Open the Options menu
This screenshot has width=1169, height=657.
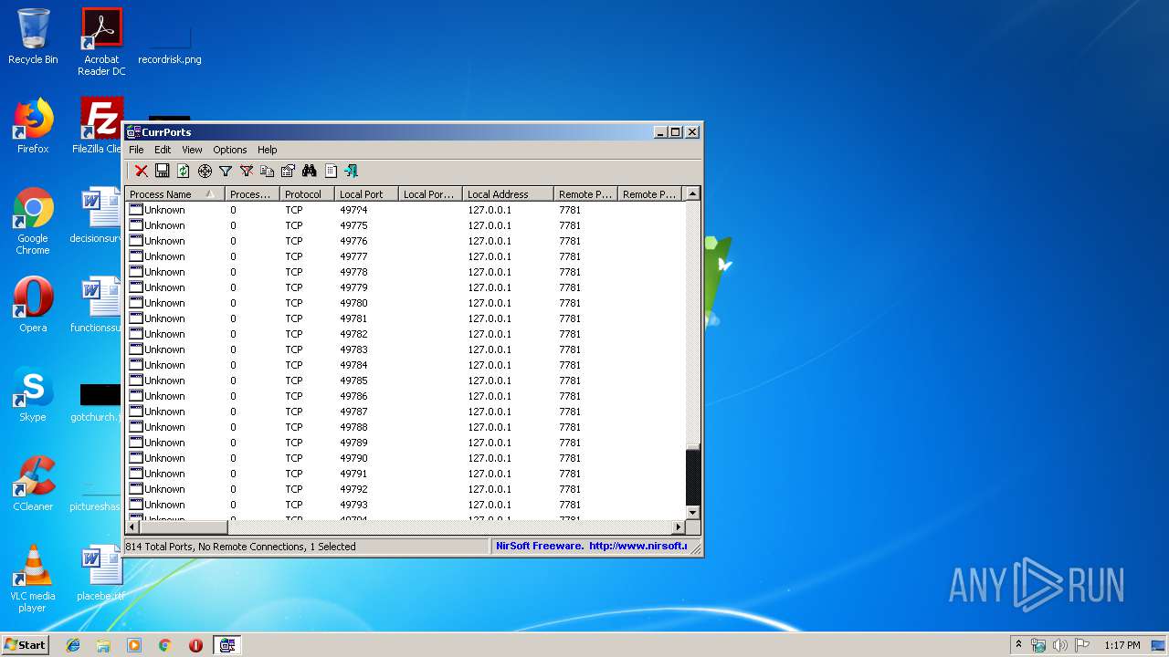coord(230,150)
